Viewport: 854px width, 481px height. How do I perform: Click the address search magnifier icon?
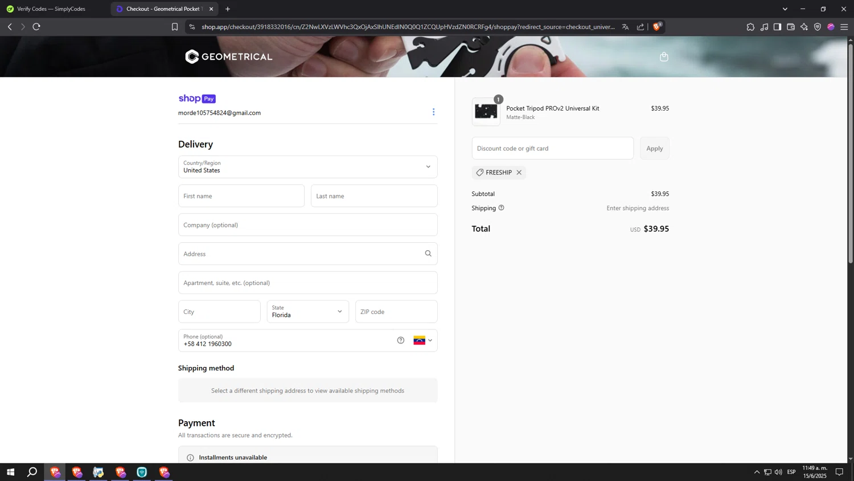pyautogui.click(x=428, y=254)
